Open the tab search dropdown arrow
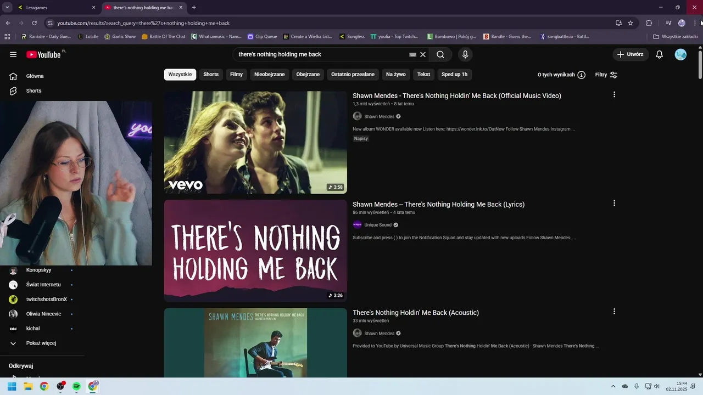This screenshot has height=395, width=703. tap(7, 8)
